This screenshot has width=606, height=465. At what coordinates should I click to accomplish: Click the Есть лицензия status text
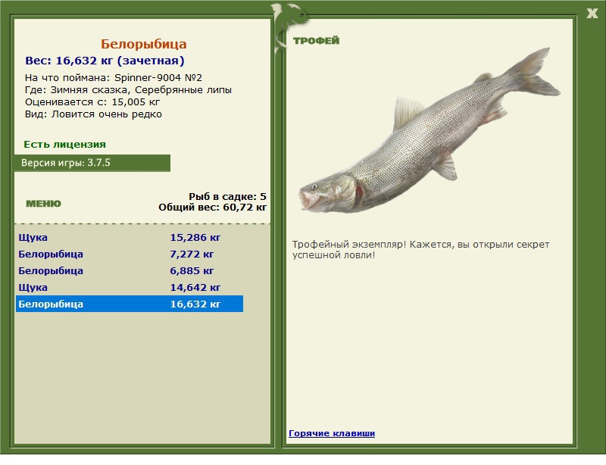(x=65, y=144)
